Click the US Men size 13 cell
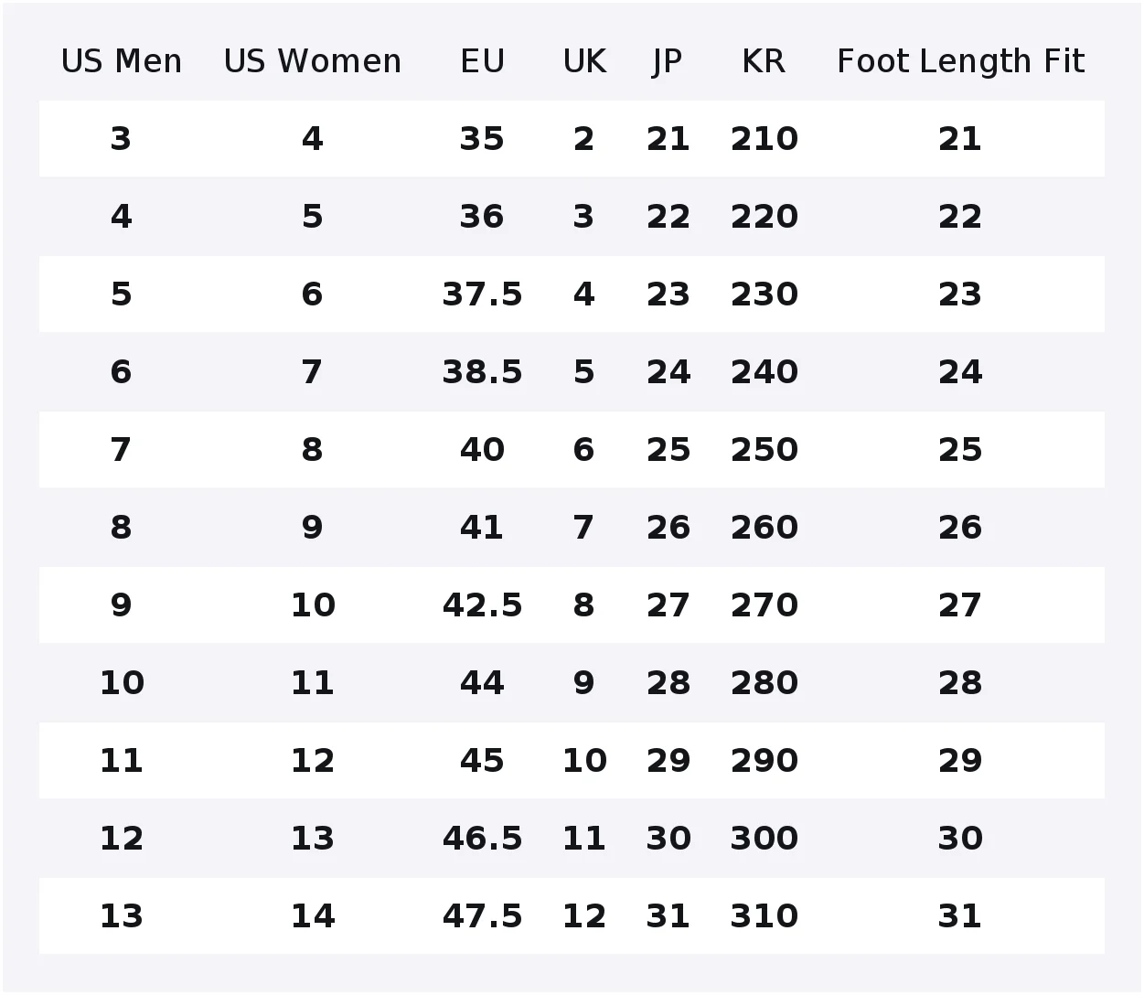Screen dimensions: 1144x995 click(122, 916)
